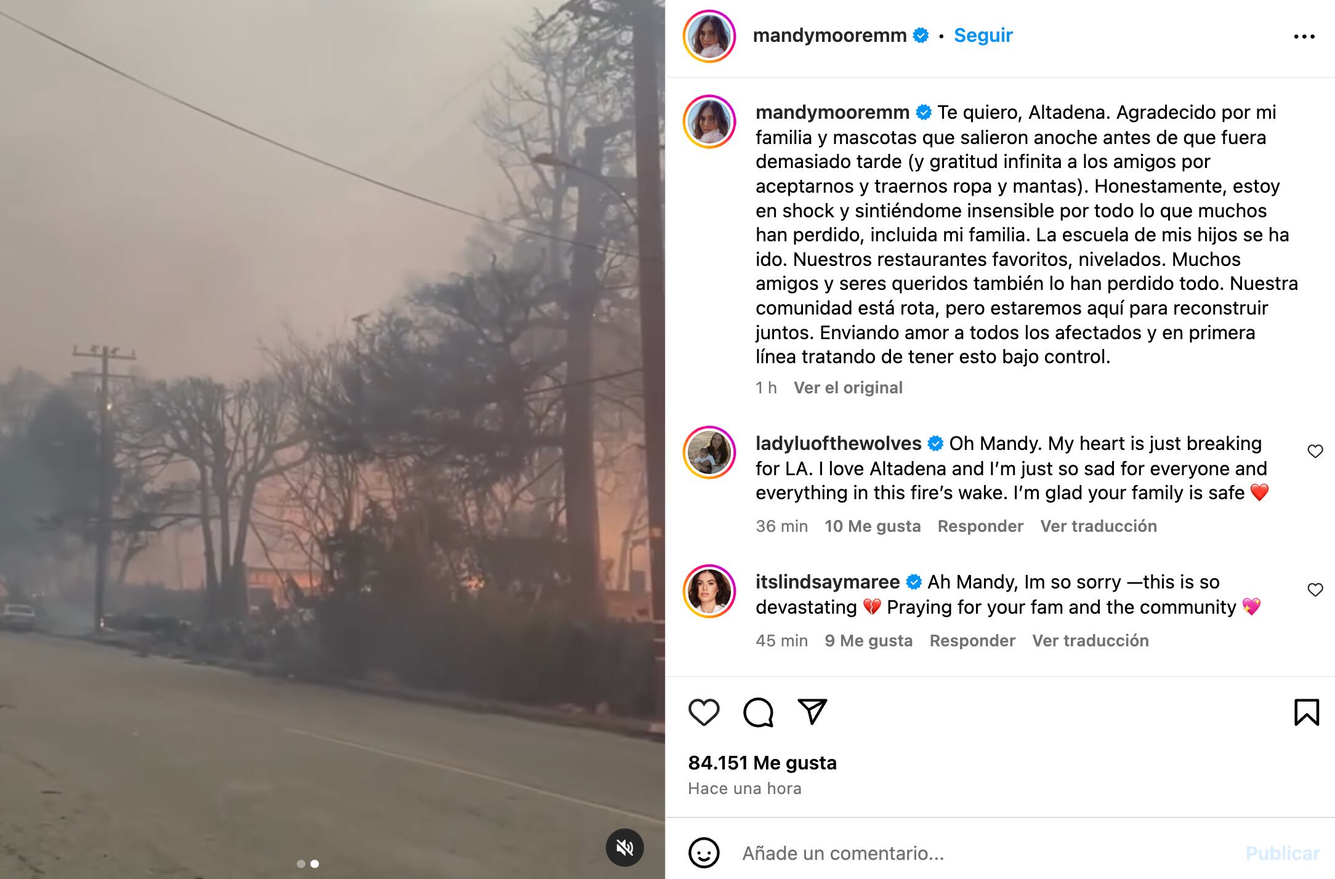Viewport: 1335px width, 879px height.
Task: Open ladyluofthewolves profile avatar
Action: pos(709,452)
